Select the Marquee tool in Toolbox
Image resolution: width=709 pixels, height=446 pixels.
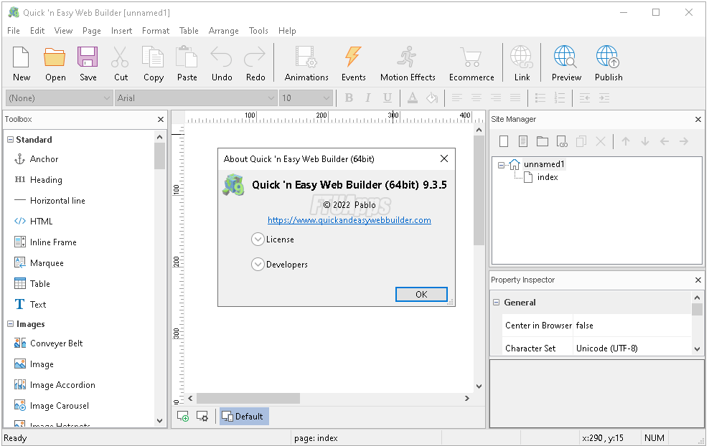pyautogui.click(x=47, y=263)
